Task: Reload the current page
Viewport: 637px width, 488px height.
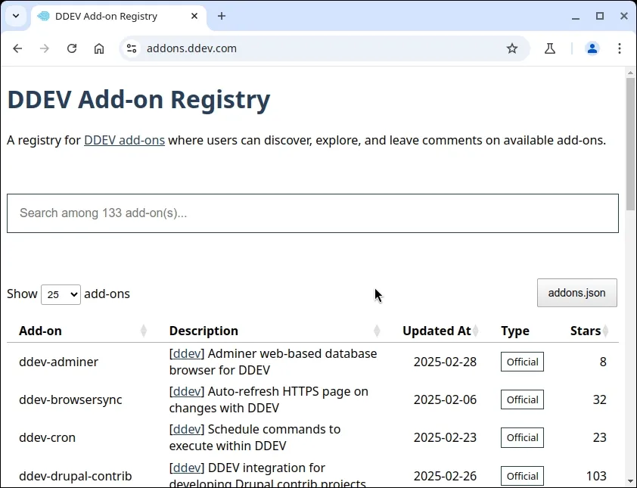Action: [x=72, y=48]
